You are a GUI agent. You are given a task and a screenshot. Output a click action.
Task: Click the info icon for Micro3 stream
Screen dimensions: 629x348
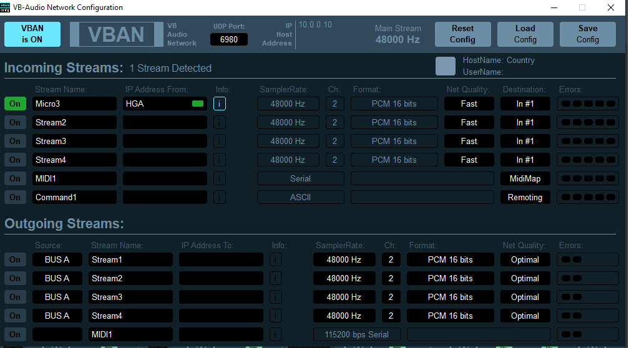coord(220,104)
